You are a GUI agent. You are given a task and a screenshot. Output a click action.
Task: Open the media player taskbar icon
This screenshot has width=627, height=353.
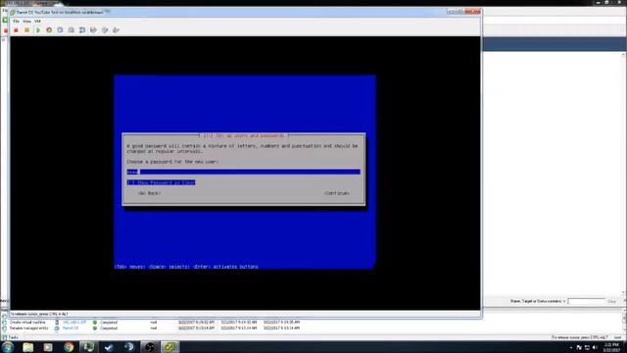pos(48,347)
